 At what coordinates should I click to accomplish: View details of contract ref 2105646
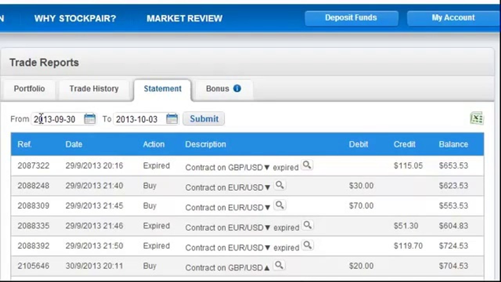279,265
